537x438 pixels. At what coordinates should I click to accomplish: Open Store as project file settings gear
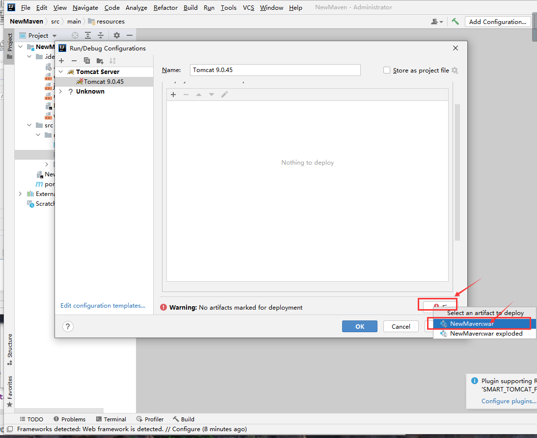455,70
